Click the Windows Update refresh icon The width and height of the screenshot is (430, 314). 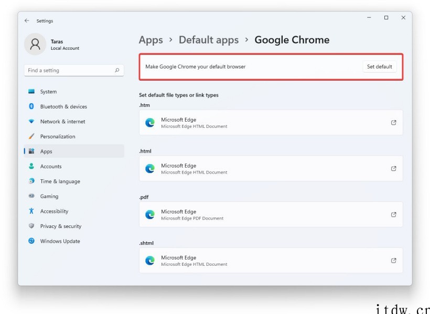31,241
